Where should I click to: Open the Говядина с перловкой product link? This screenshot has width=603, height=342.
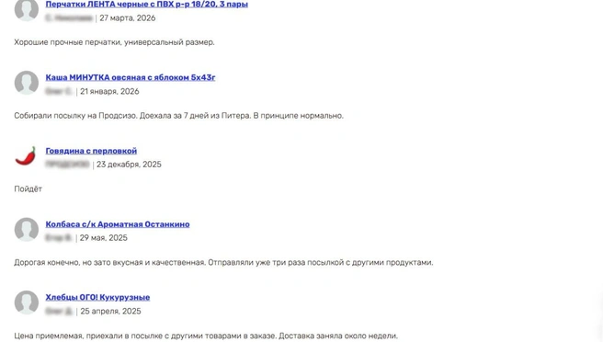tap(91, 151)
